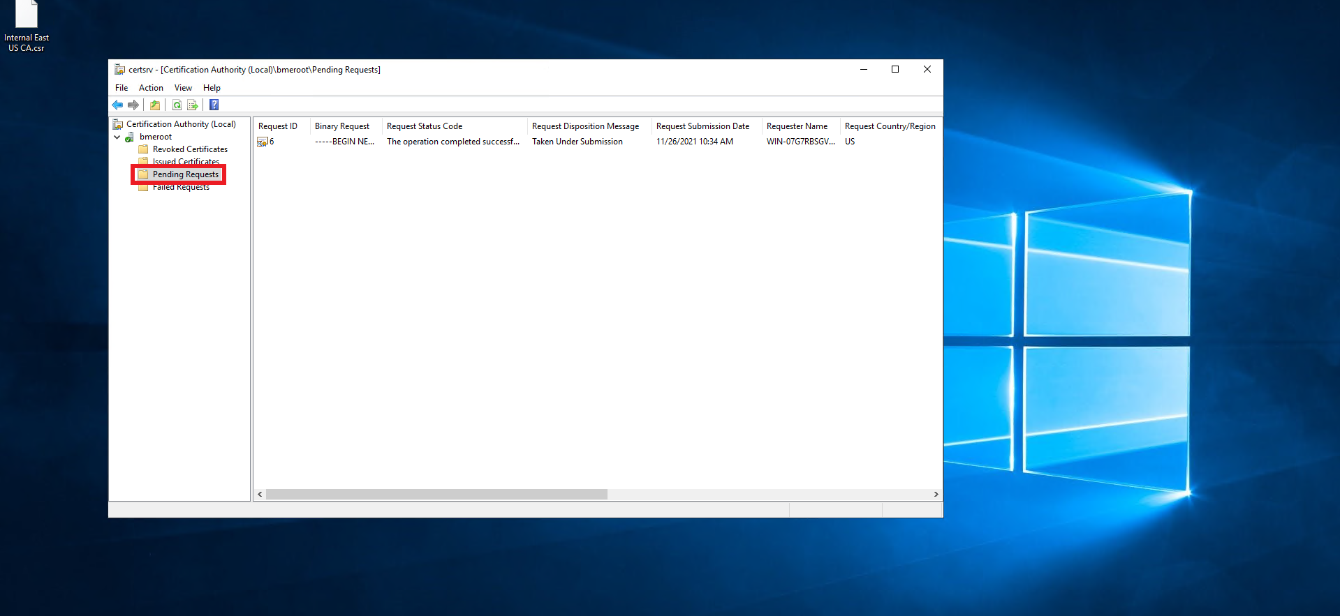Click the horizontal scrollbar right arrow
1340x616 pixels.
pyautogui.click(x=936, y=495)
